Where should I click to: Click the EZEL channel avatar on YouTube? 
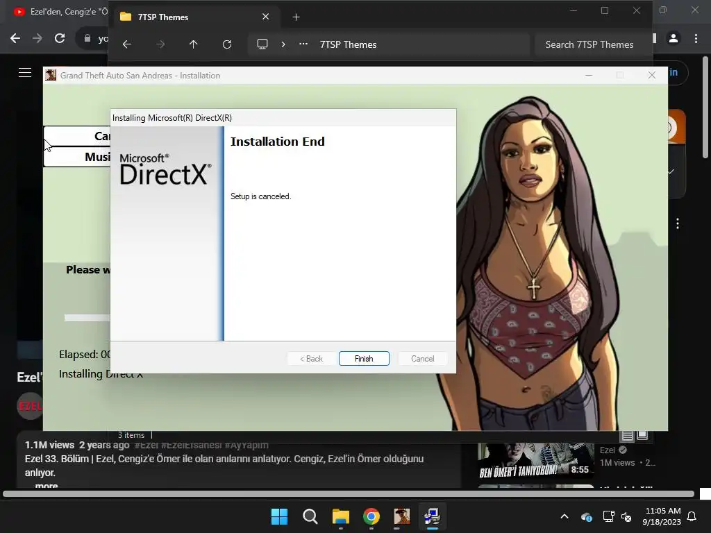click(x=30, y=405)
